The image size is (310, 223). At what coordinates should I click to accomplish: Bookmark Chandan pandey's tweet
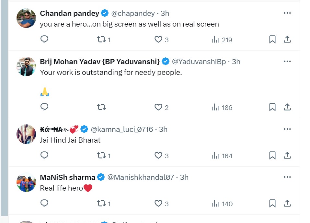coord(272,40)
